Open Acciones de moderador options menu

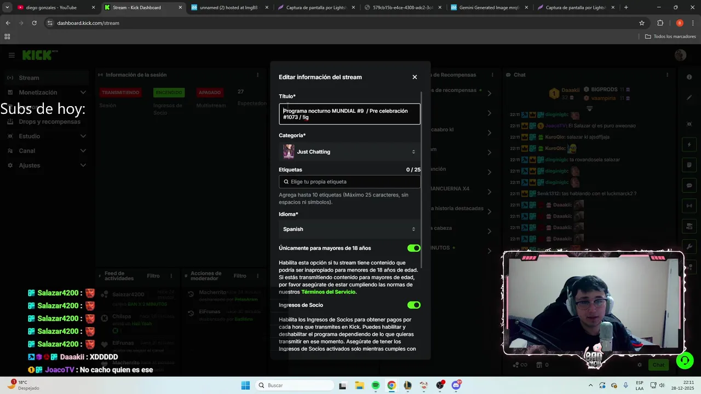(257, 276)
